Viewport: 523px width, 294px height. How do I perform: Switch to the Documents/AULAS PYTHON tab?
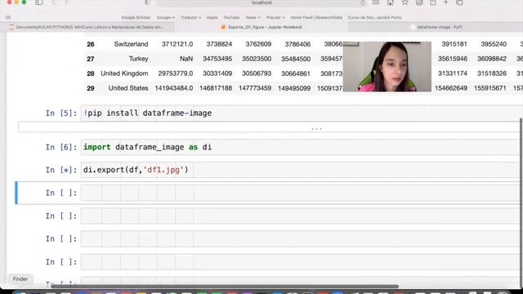coord(87,27)
